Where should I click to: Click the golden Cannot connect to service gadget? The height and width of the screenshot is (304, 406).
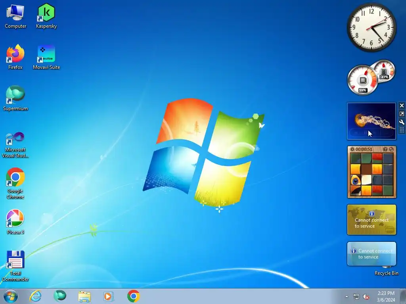click(372, 220)
